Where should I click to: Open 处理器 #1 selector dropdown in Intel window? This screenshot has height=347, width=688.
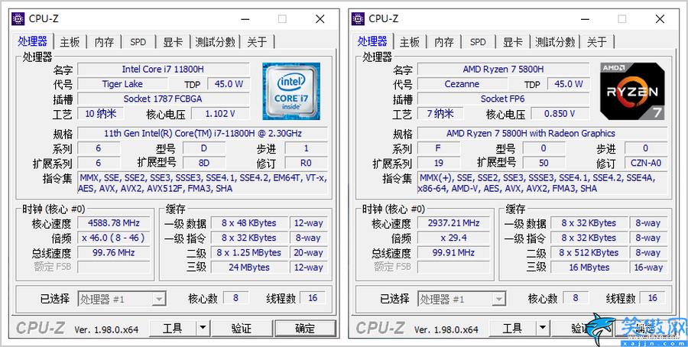[122, 299]
